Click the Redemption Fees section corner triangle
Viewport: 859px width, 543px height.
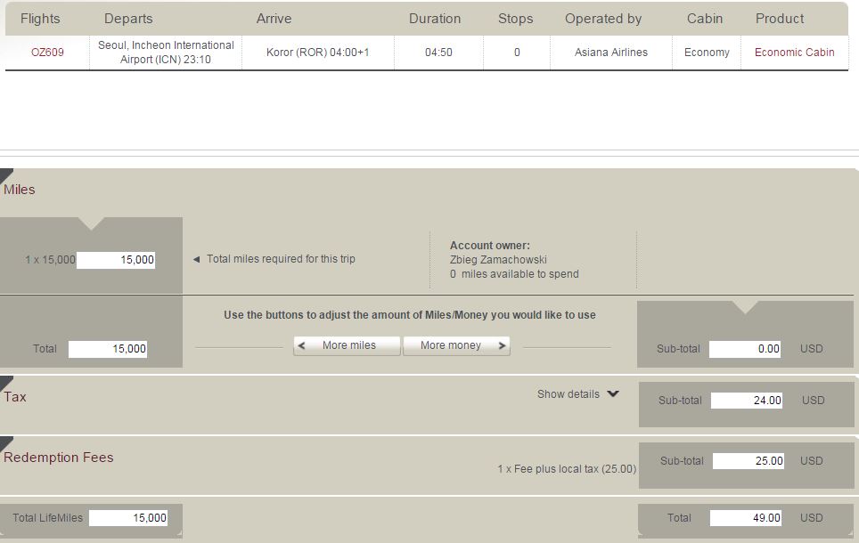point(6,442)
